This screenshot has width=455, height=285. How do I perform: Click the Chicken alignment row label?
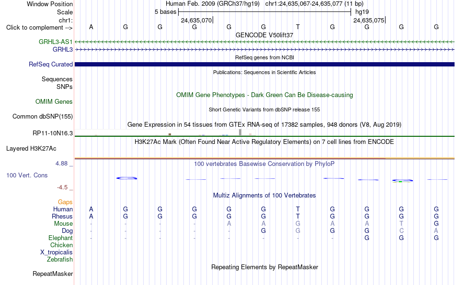61,245
